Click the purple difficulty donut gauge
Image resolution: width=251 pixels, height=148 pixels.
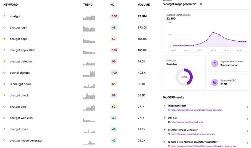click(184, 77)
